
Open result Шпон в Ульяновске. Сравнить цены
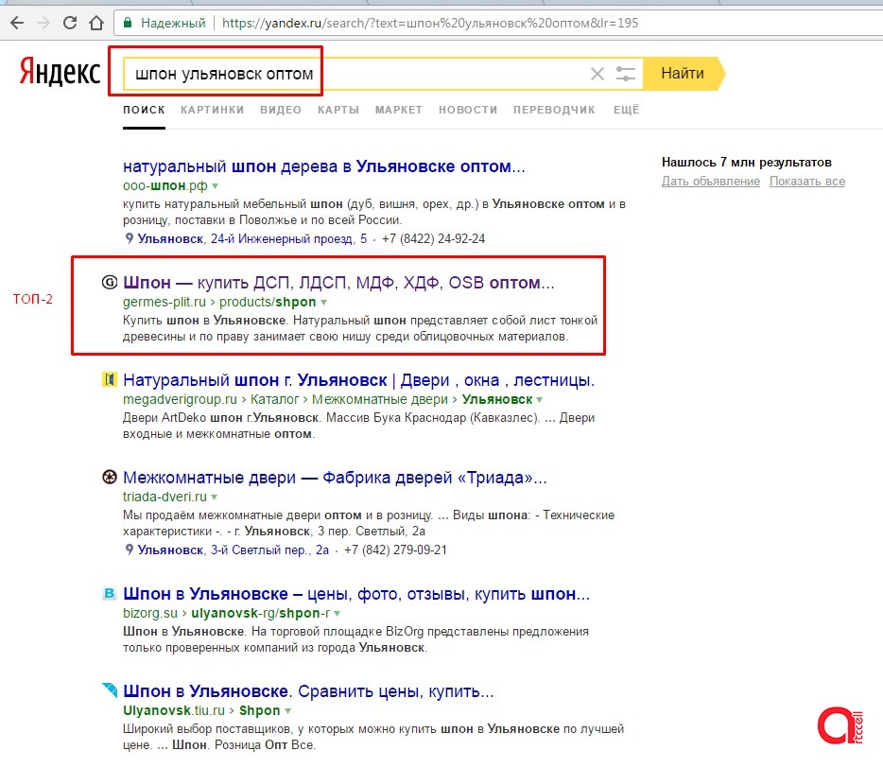click(x=308, y=691)
